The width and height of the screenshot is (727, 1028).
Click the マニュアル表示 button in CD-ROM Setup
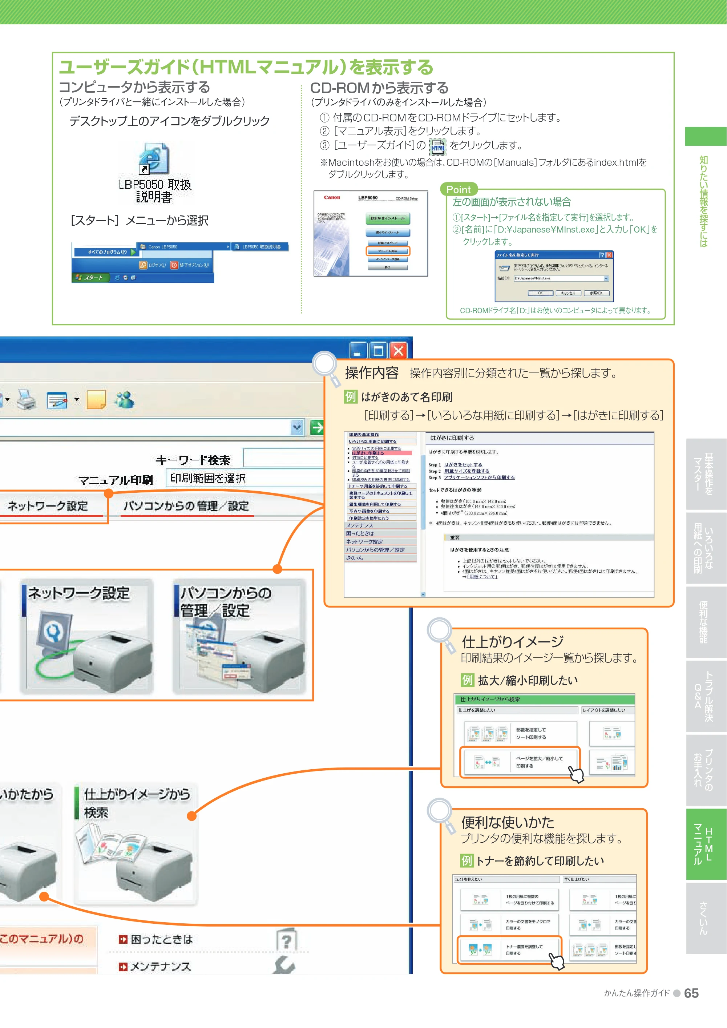pyautogui.click(x=387, y=251)
